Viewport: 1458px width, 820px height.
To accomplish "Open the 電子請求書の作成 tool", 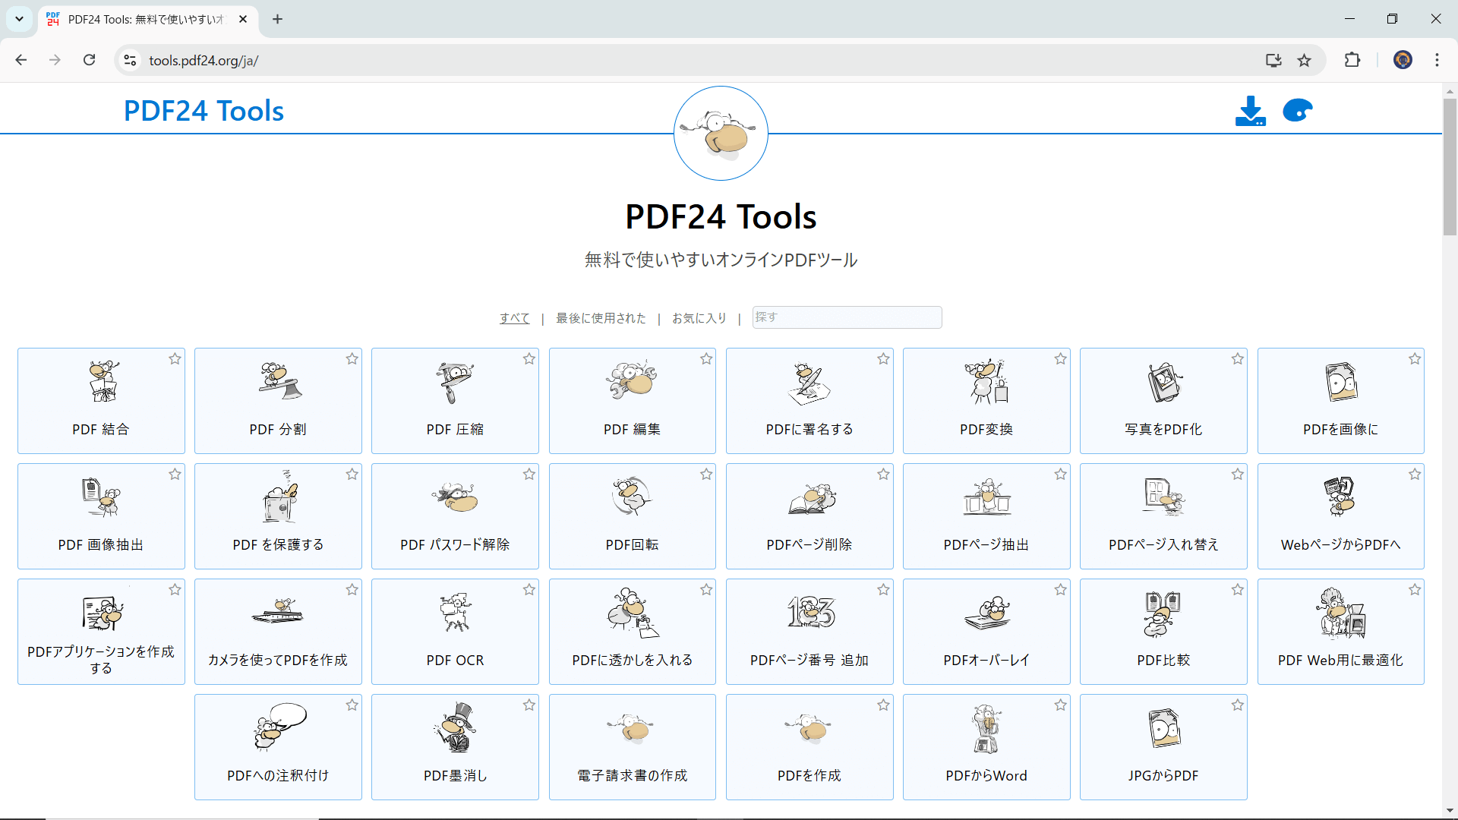I will point(632,747).
